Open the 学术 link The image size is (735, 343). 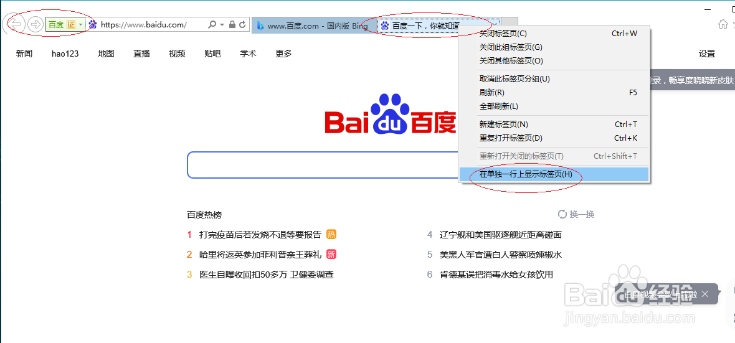point(249,54)
